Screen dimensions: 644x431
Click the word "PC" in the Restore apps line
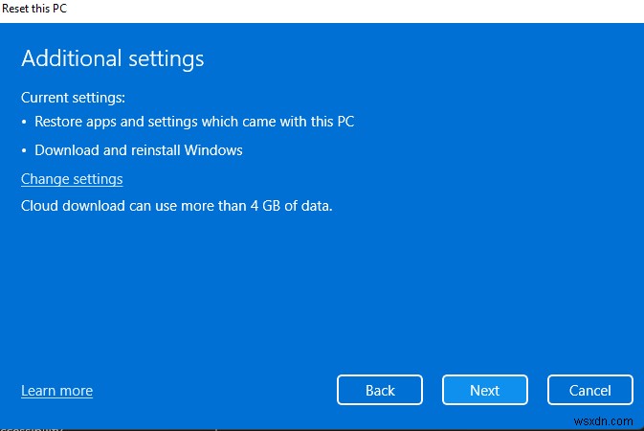click(x=344, y=122)
